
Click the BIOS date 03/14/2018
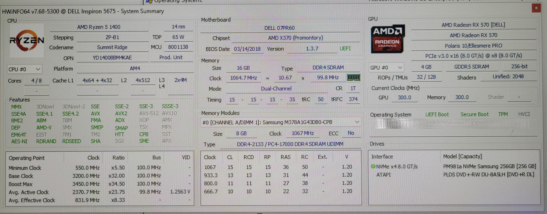coord(247,49)
